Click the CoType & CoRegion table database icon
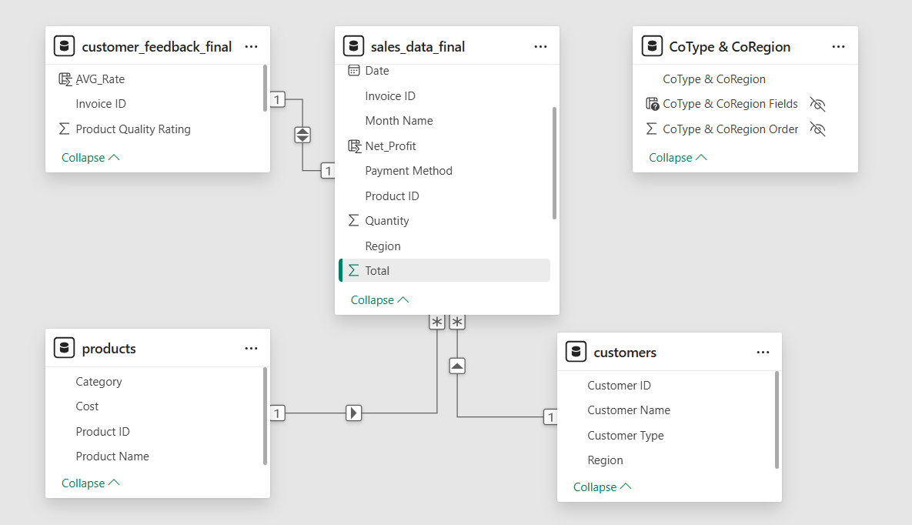 [652, 46]
